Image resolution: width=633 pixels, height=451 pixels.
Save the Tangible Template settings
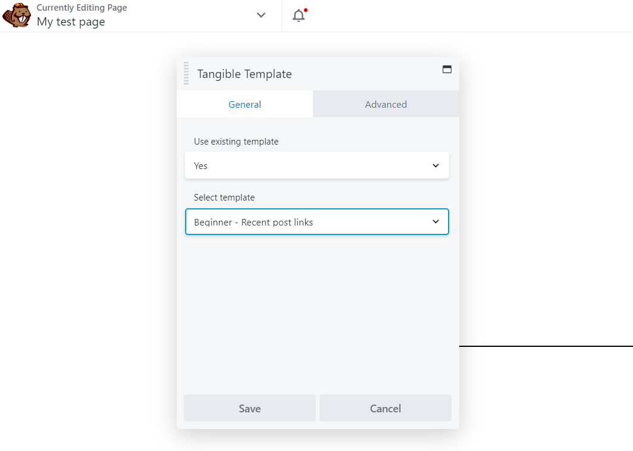click(250, 408)
